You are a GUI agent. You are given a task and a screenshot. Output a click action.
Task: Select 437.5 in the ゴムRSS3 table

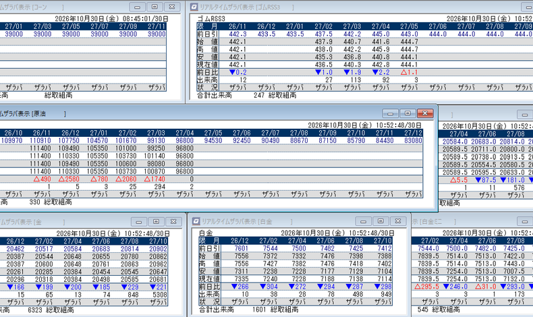pos(323,34)
